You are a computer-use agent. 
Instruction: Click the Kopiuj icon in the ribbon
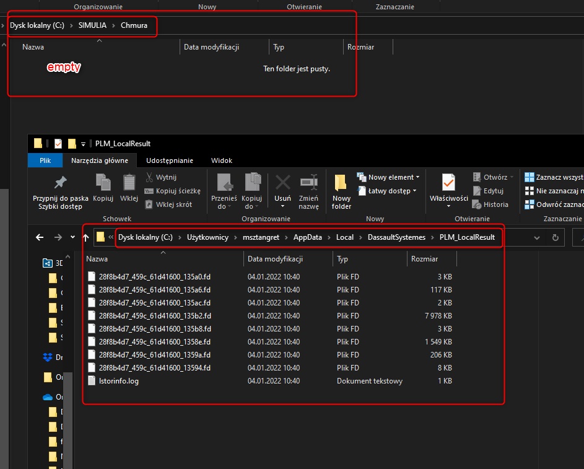103,183
